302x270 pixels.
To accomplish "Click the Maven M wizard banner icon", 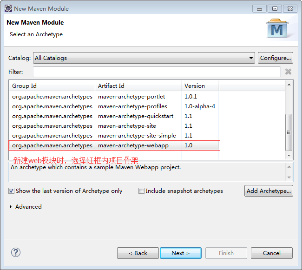I will (277, 28).
